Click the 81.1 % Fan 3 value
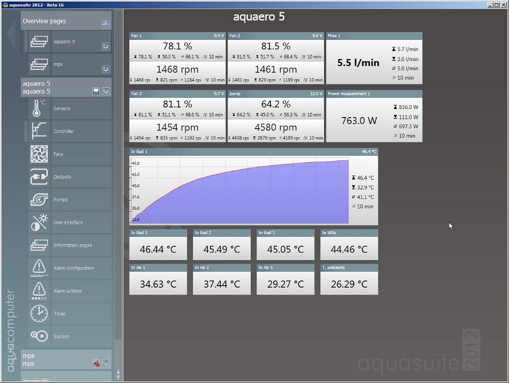 pyautogui.click(x=177, y=104)
